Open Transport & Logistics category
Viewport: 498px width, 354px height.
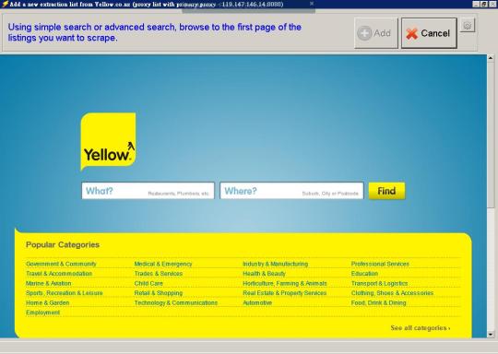click(x=380, y=284)
